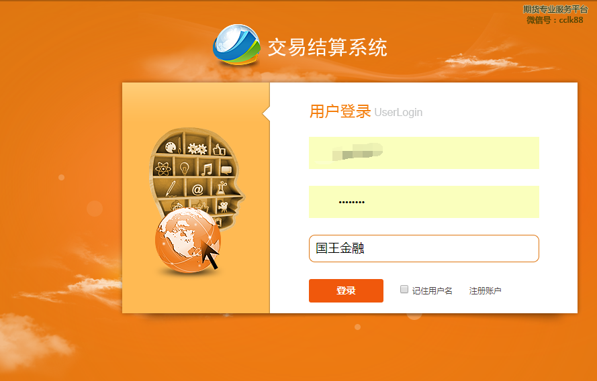Image resolution: width=597 pixels, height=381 pixels.
Task: Click the movie camera icon on shelf
Action: (223, 207)
